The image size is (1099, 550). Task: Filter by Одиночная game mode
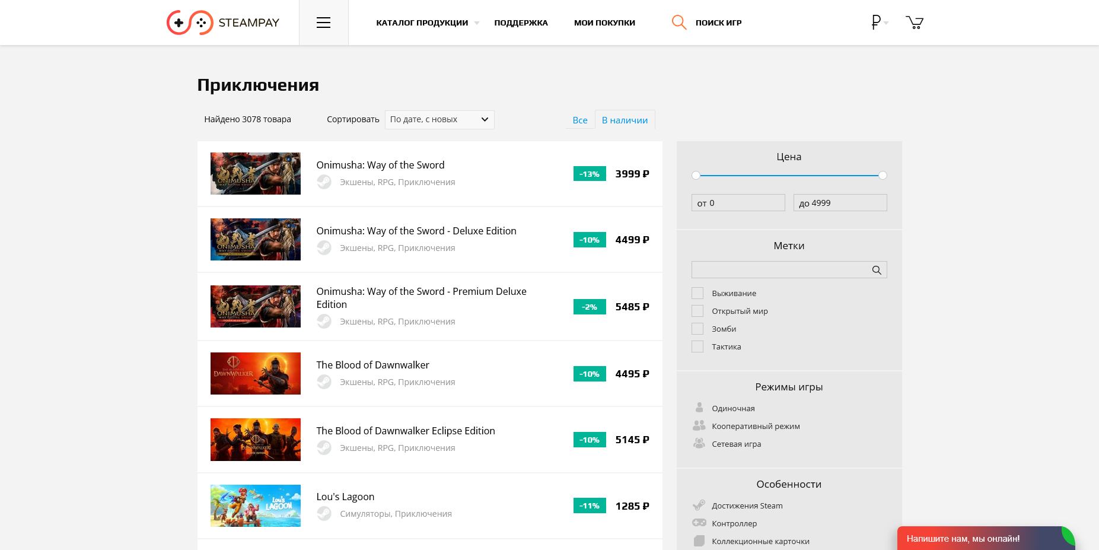[x=733, y=408]
